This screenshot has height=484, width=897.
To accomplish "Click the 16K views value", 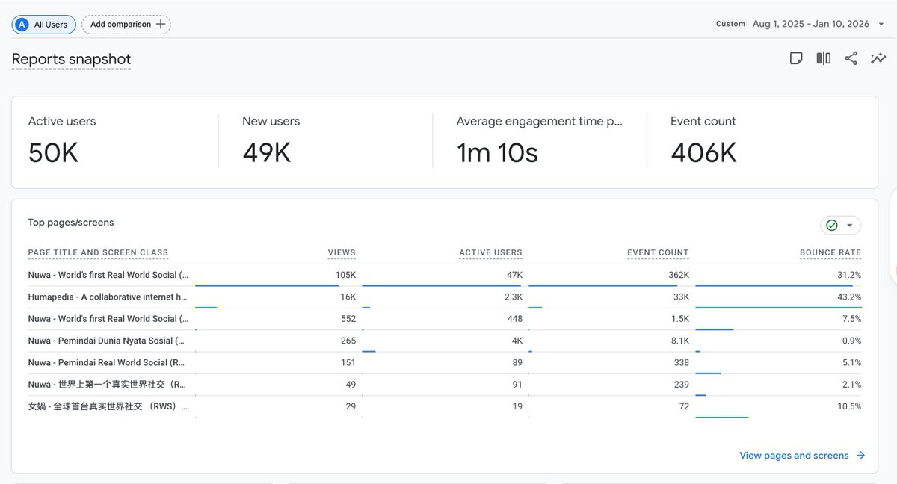I will 348,297.
